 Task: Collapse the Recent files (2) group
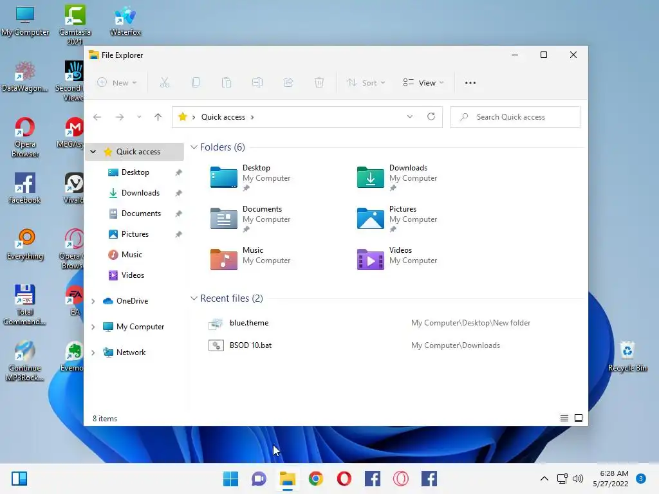point(194,298)
